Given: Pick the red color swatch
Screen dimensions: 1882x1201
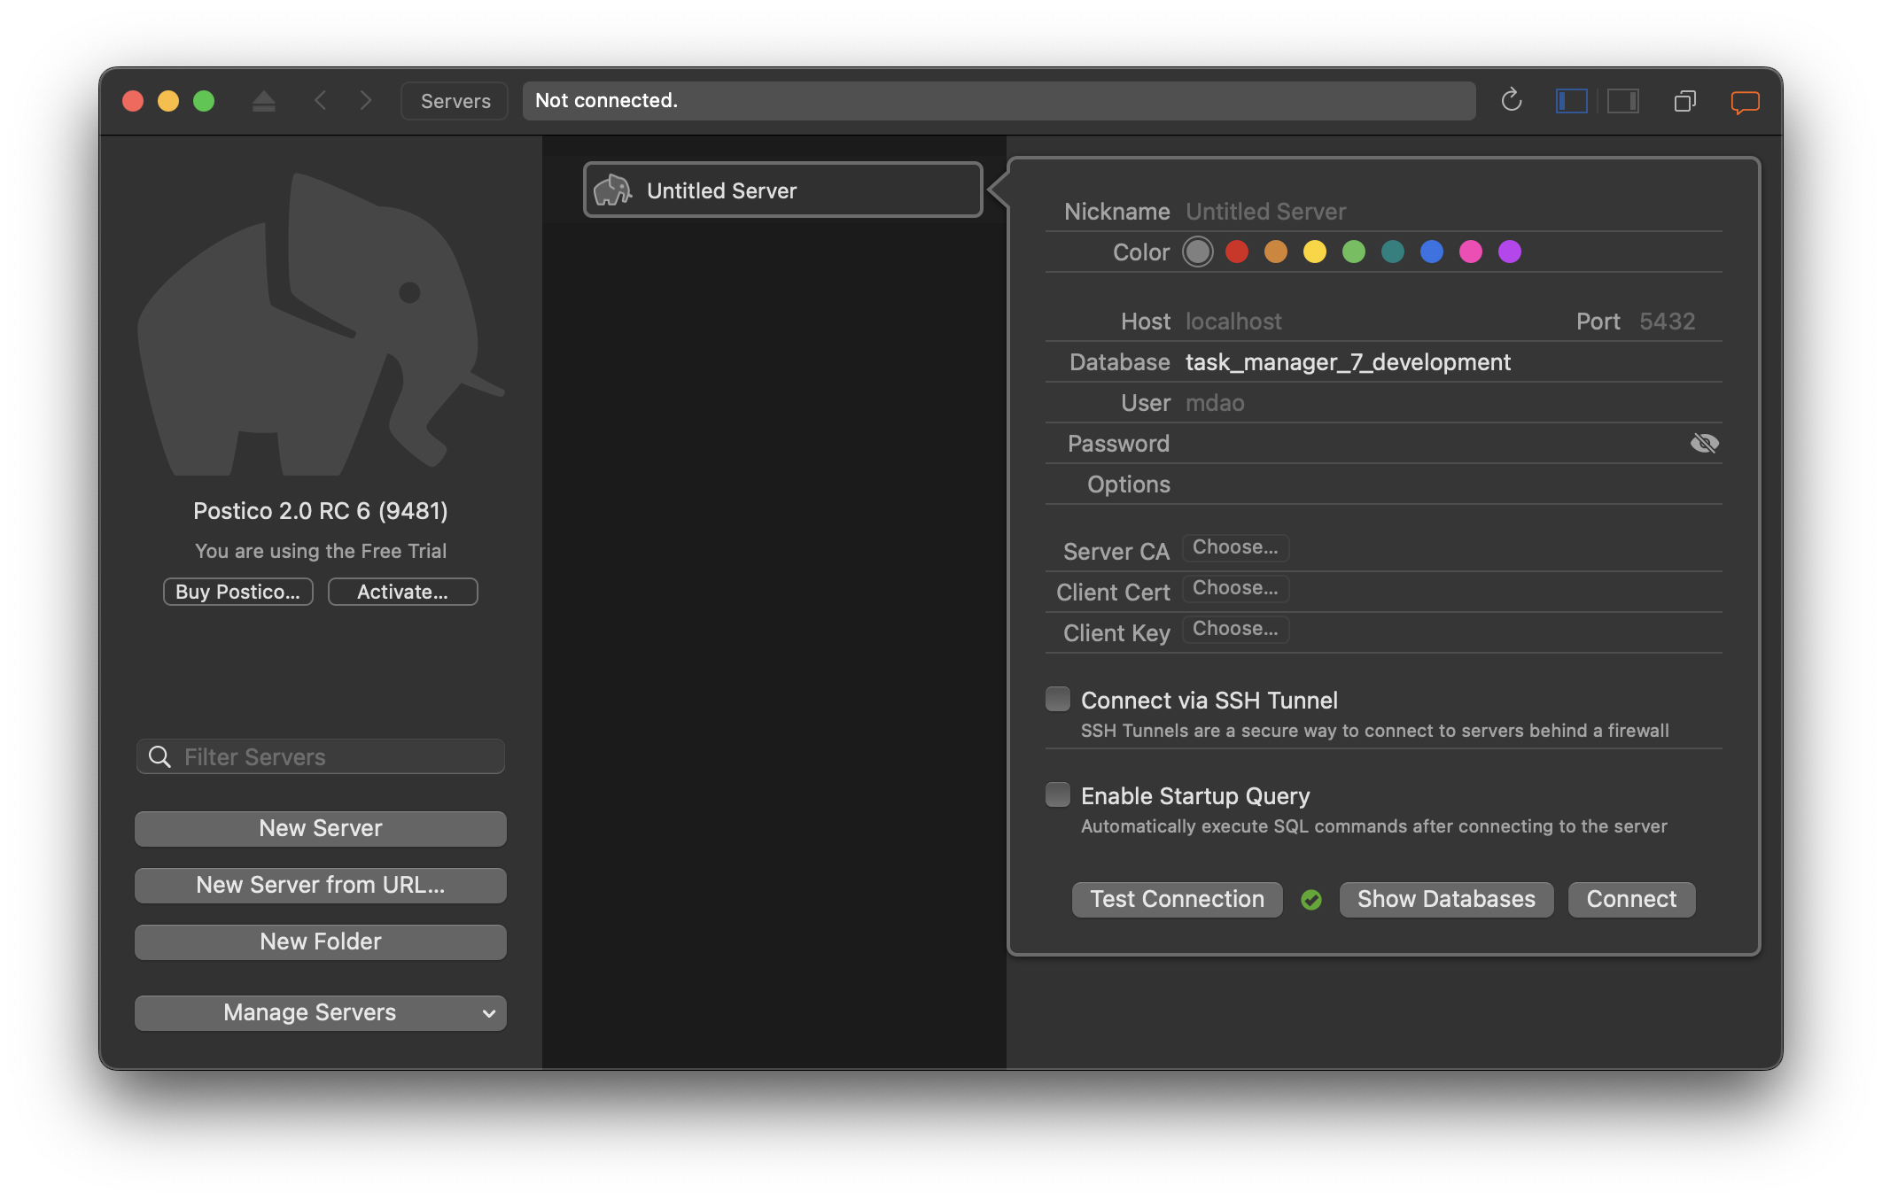Looking at the screenshot, I should 1237,252.
